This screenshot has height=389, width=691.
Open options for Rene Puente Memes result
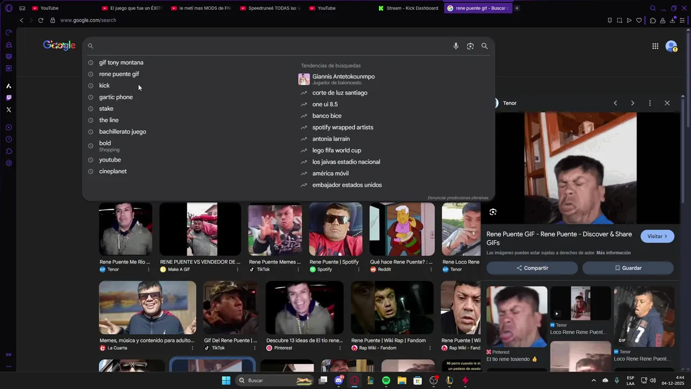[299, 269]
